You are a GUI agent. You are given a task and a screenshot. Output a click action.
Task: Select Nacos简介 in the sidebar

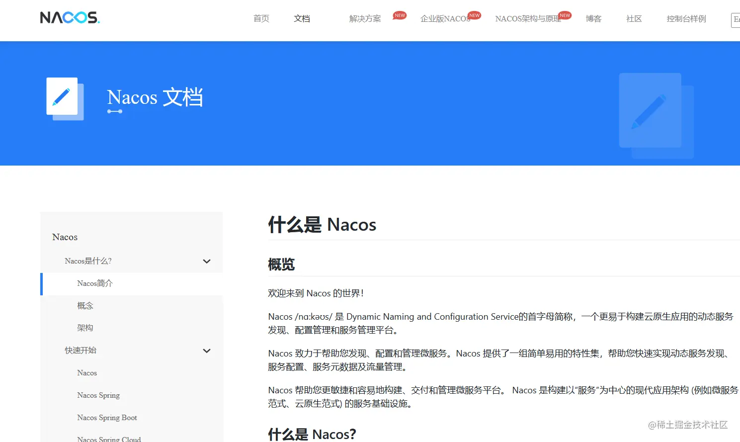pos(95,283)
